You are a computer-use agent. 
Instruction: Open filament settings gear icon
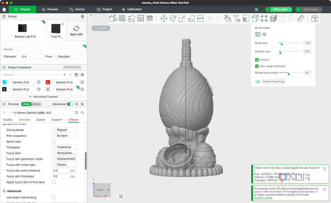[82, 75]
